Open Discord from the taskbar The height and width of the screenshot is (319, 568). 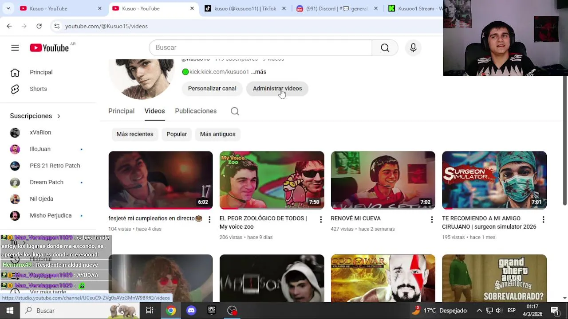191,311
